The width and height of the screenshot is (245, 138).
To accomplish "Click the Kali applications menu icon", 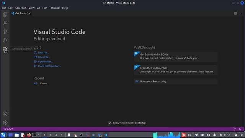I will click(x=3, y=135).
